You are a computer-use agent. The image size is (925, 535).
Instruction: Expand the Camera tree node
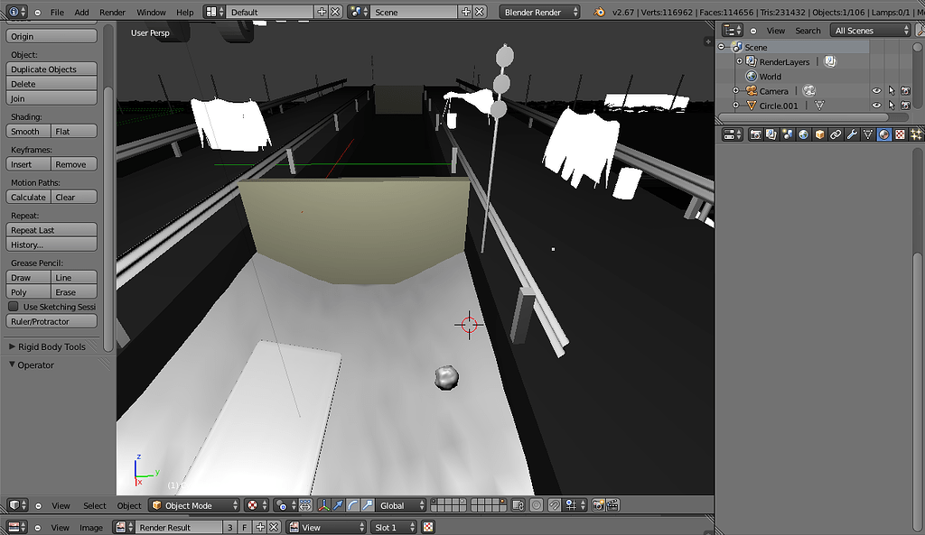point(735,91)
